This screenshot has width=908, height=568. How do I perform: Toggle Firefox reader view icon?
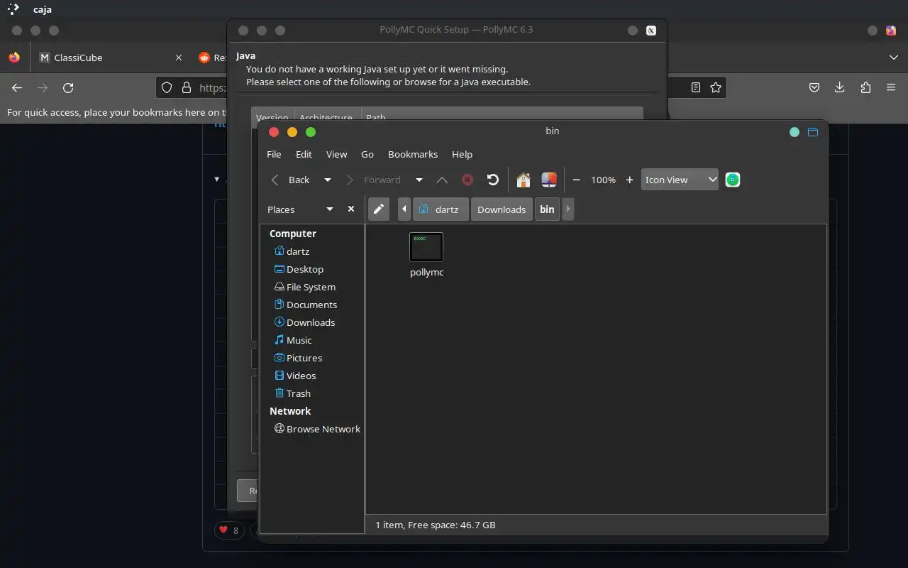(696, 87)
